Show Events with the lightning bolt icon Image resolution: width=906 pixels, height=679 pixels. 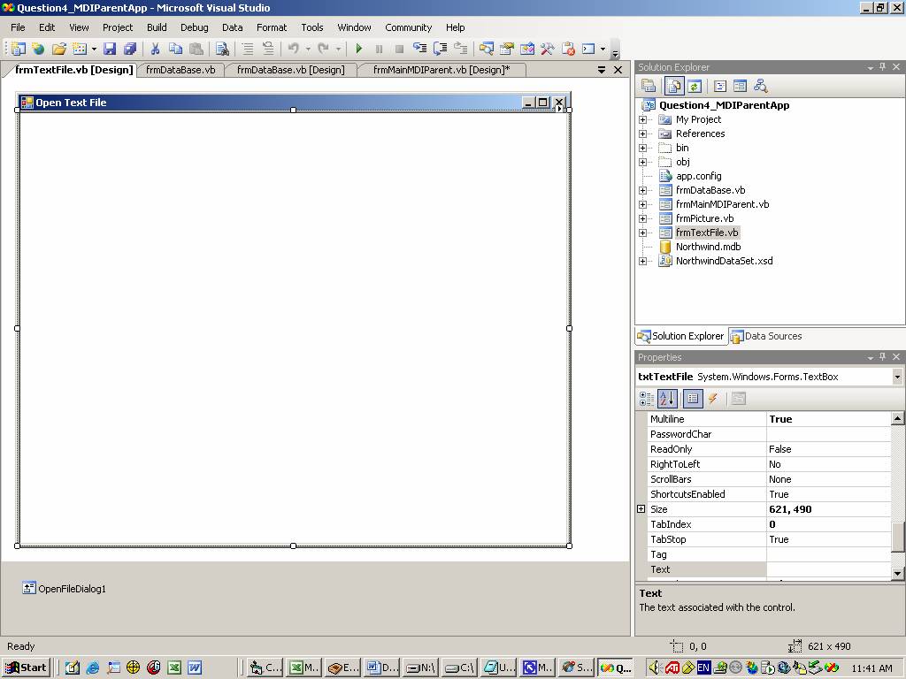coord(712,399)
